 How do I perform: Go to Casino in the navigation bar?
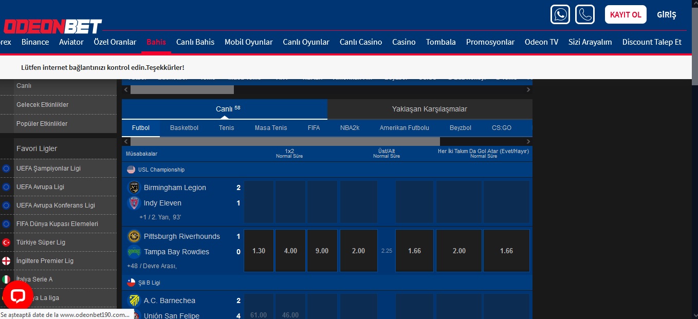pyautogui.click(x=404, y=42)
